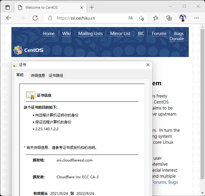Click the padlock site info icon
This screenshot has width=205, height=196.
(x=50, y=18)
